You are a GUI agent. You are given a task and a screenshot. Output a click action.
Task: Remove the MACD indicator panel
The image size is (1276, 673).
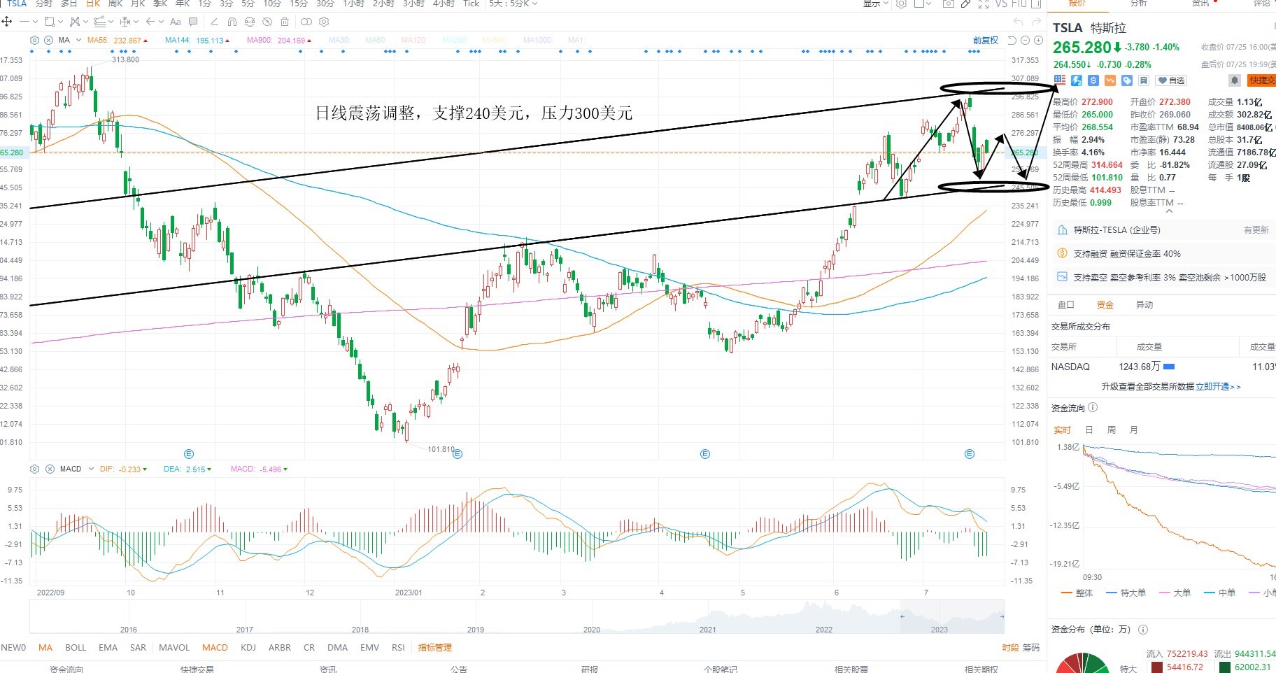49,469
